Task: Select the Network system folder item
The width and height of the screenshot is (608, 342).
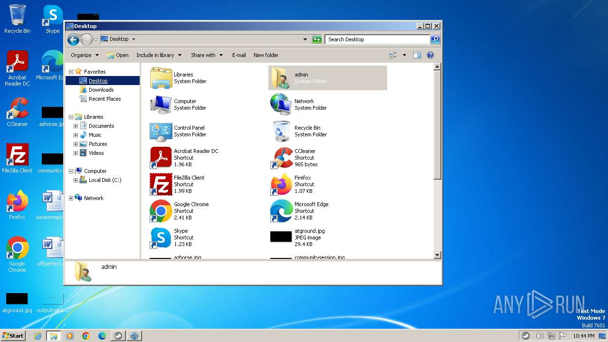Action: 328,104
